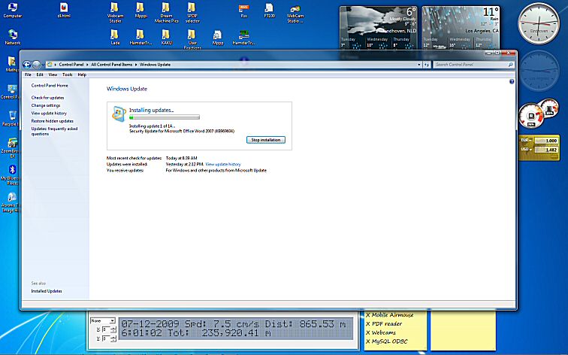568x355 pixels.
Task: Click the Windows Update shield icon
Action: [x=119, y=114]
